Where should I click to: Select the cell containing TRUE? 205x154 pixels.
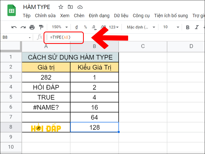click(x=46, y=97)
